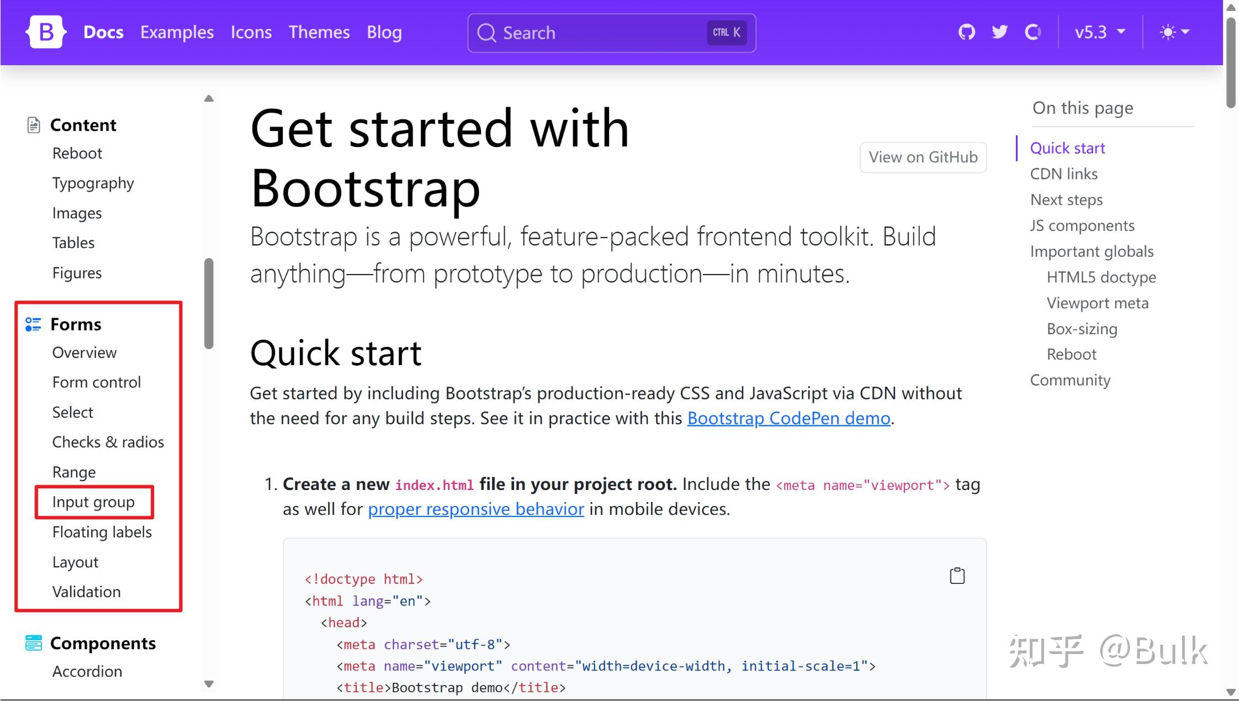
Task: Open the Themes nav item
Action: 319,32
